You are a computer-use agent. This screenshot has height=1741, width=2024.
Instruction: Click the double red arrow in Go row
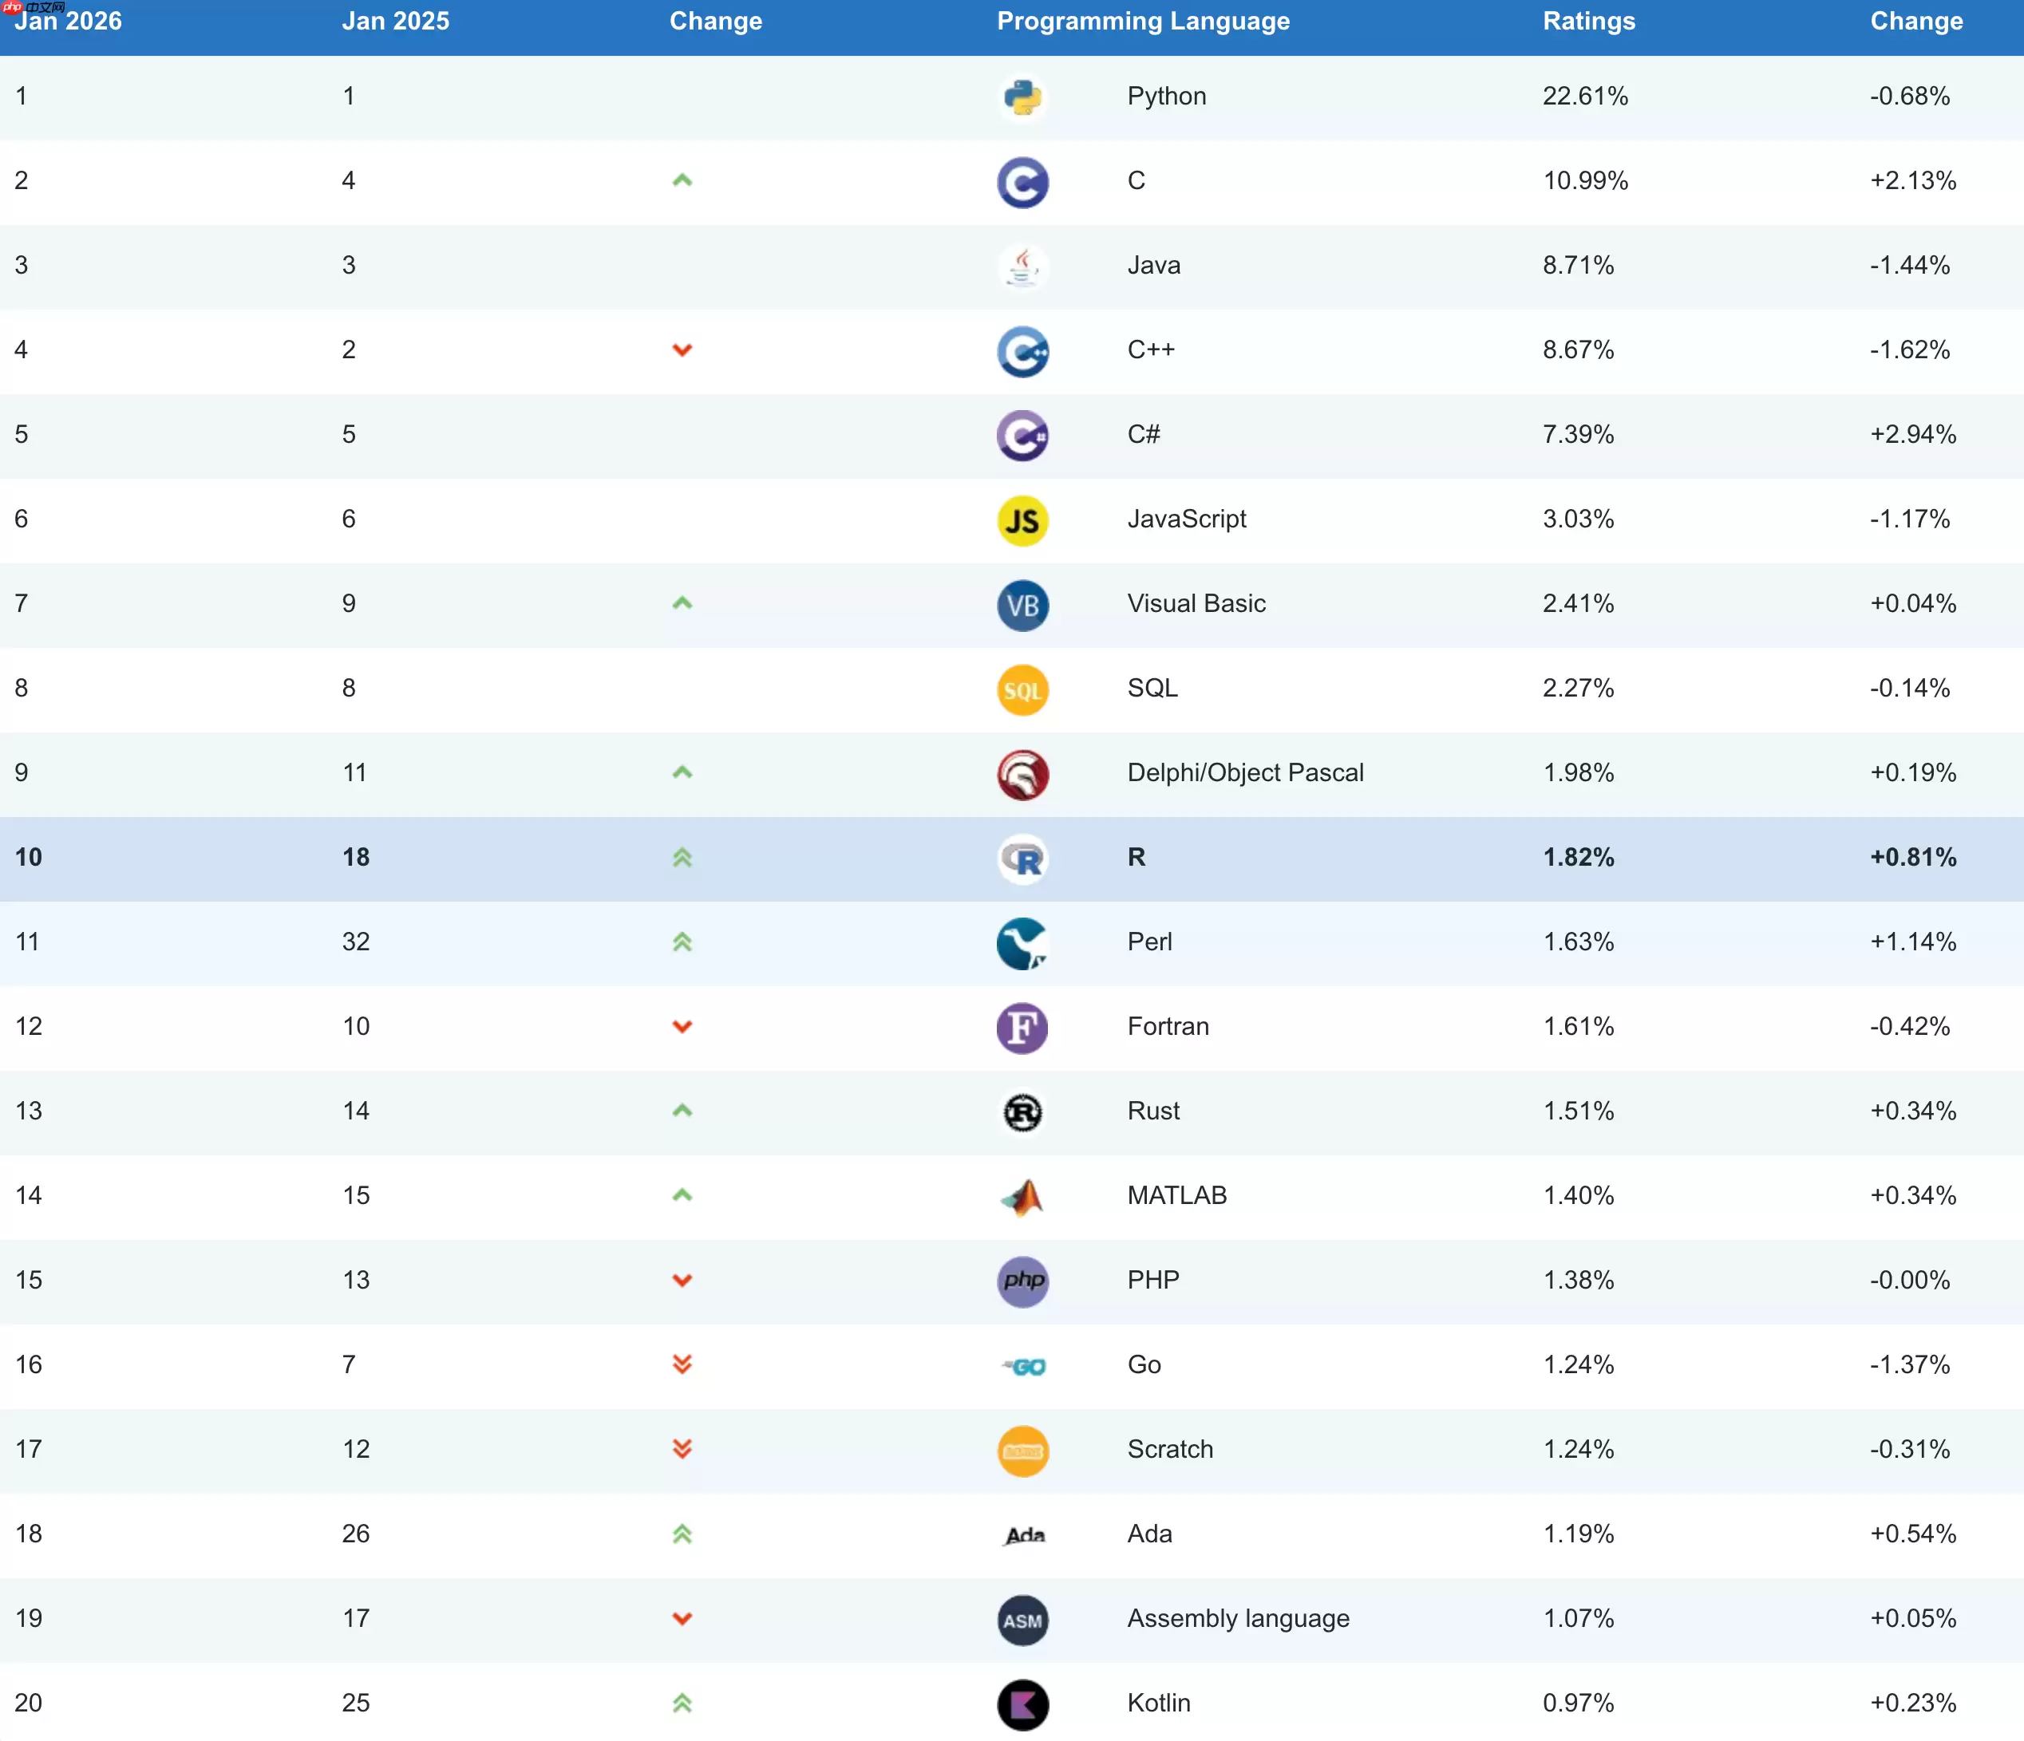point(682,1364)
